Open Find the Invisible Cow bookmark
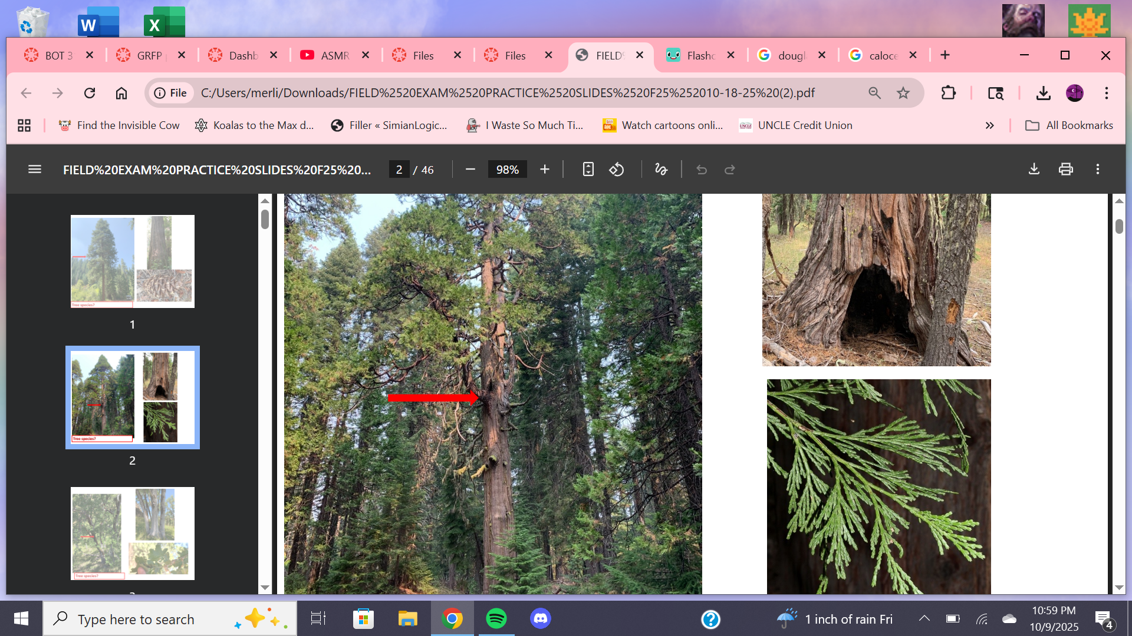Screen dimensions: 1132x636 [x=119, y=125]
